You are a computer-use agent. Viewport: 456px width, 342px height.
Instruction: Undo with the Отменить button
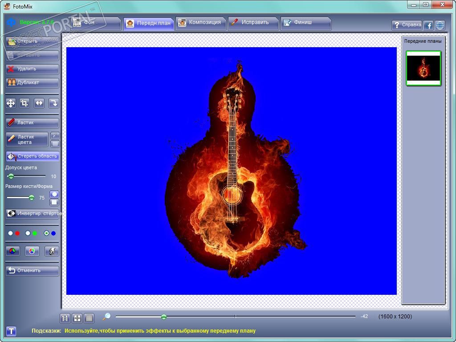32,270
